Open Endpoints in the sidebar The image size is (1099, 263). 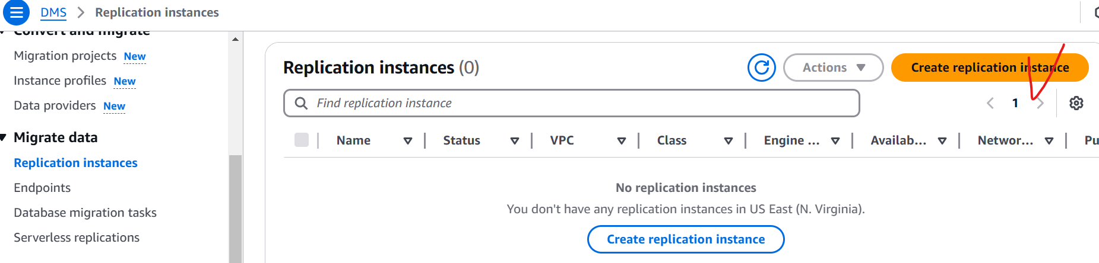pyautogui.click(x=42, y=188)
